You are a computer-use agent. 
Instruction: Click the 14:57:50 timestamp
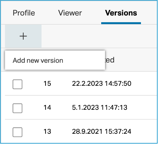(118, 84)
